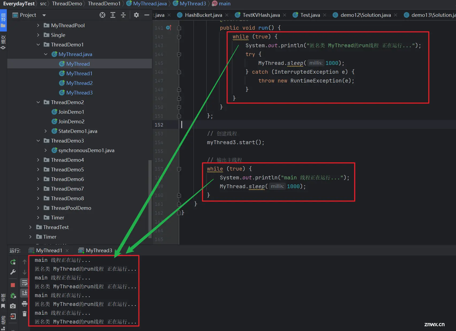The image size is (456, 331).
Task: Expand the ThreadDemo4 folder
Action: tap(38, 160)
